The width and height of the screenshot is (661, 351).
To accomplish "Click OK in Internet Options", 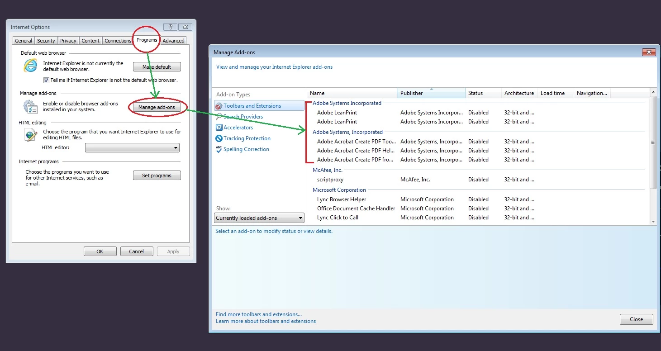I will [100, 251].
